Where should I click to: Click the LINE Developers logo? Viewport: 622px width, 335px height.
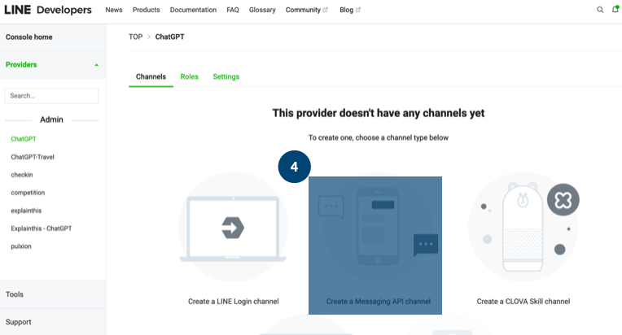[47, 10]
